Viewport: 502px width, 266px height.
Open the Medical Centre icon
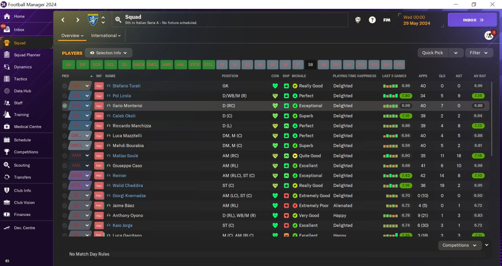pos(7,127)
